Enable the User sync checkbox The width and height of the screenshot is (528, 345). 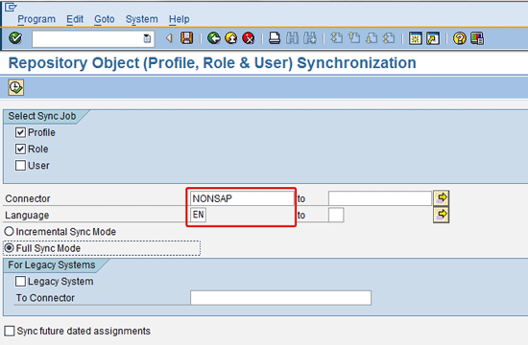click(x=20, y=166)
